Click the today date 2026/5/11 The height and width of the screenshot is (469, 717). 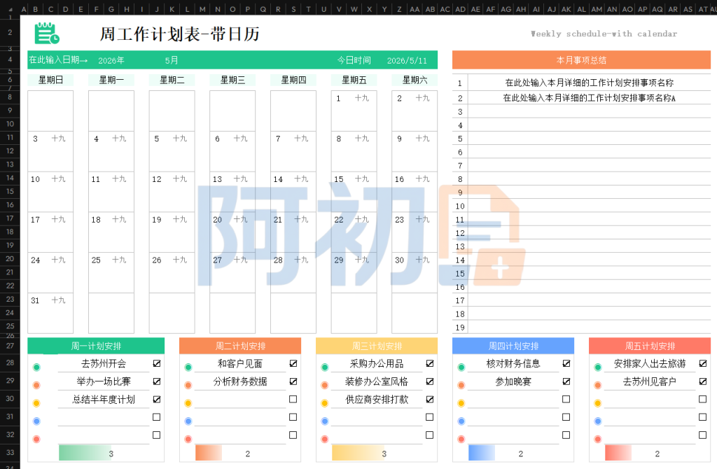(x=407, y=60)
